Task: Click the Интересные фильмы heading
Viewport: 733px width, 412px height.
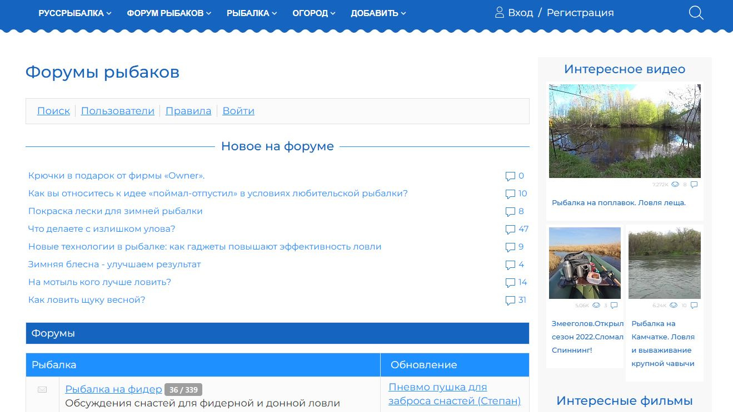Action: [x=625, y=401]
